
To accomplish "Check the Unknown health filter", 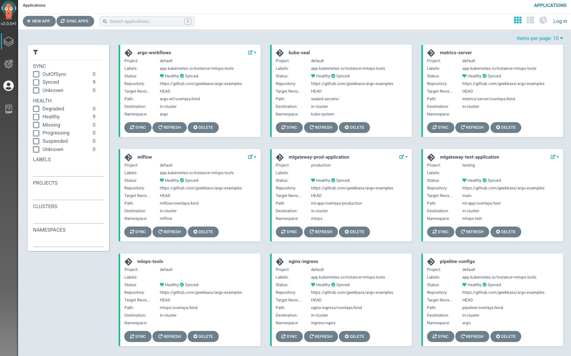I will click(36, 149).
